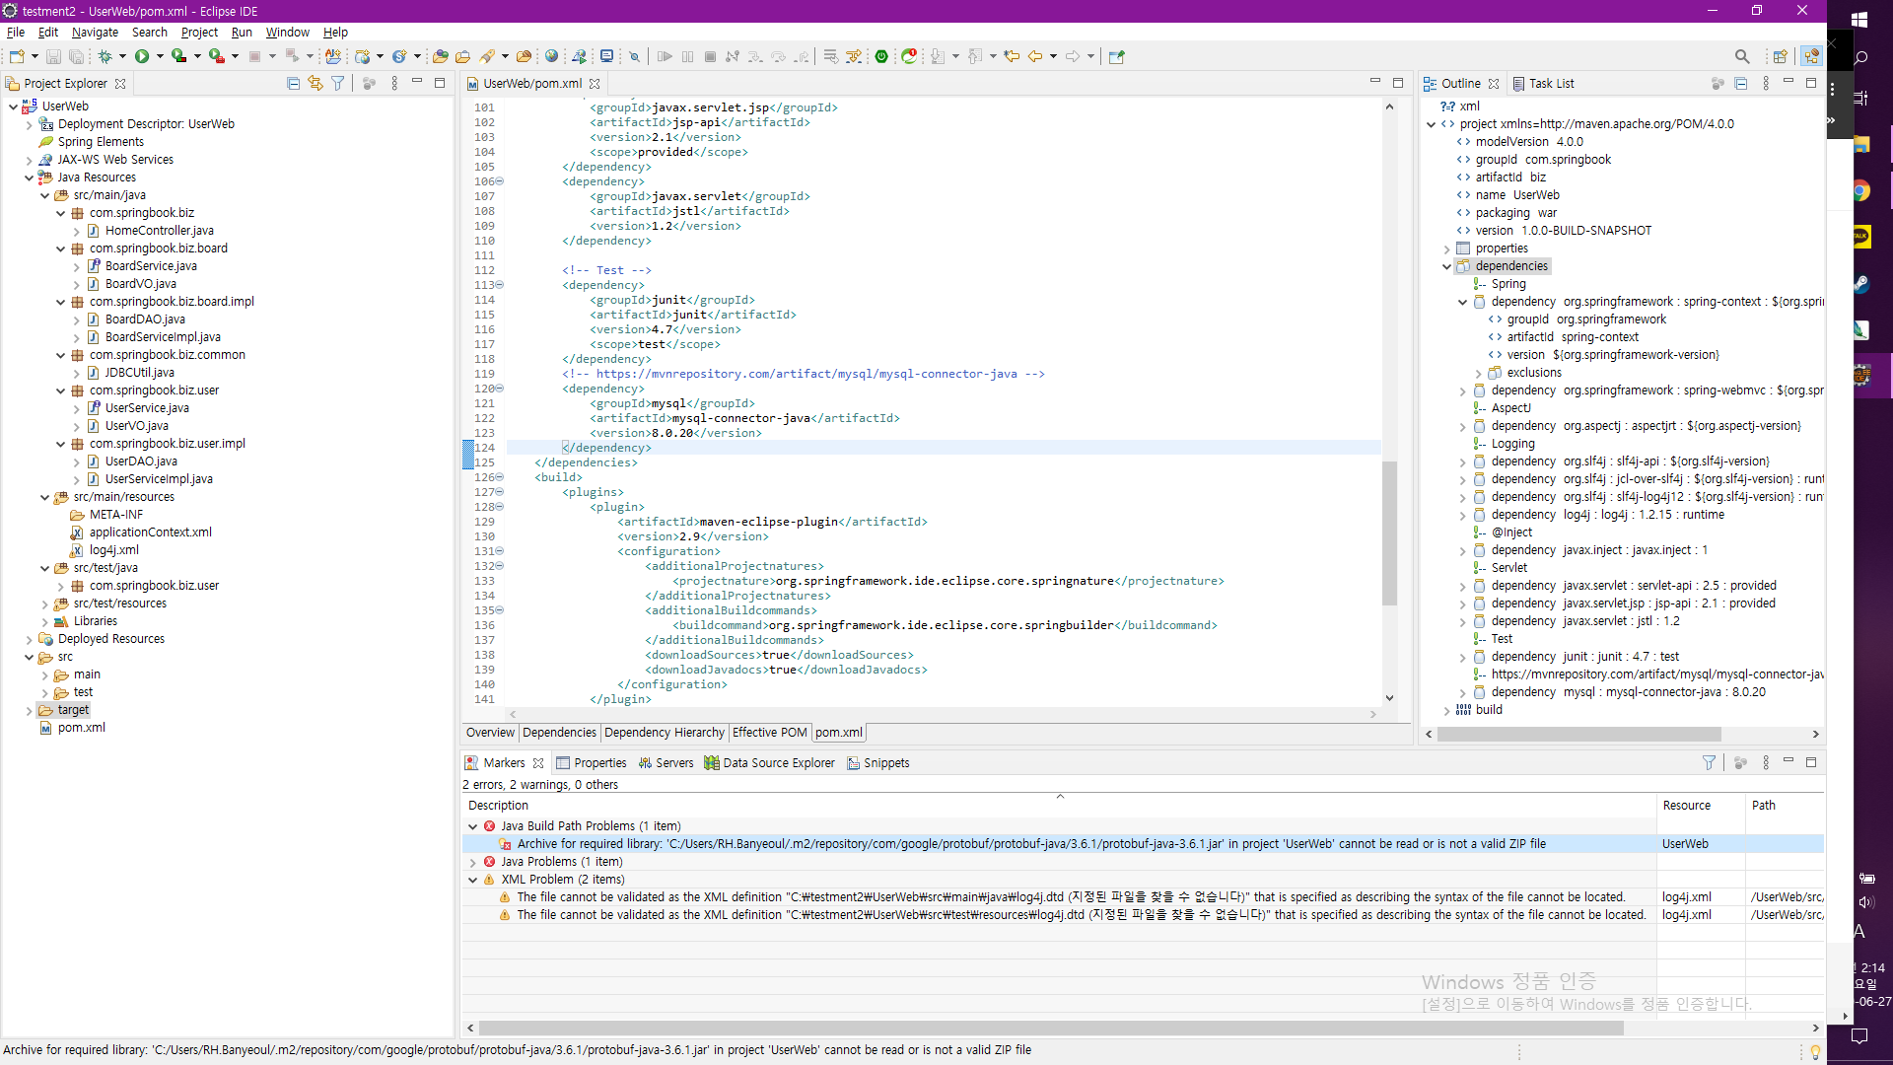This screenshot has height=1065, width=1893.
Task: Open the Properties view tab
Action: click(x=591, y=763)
